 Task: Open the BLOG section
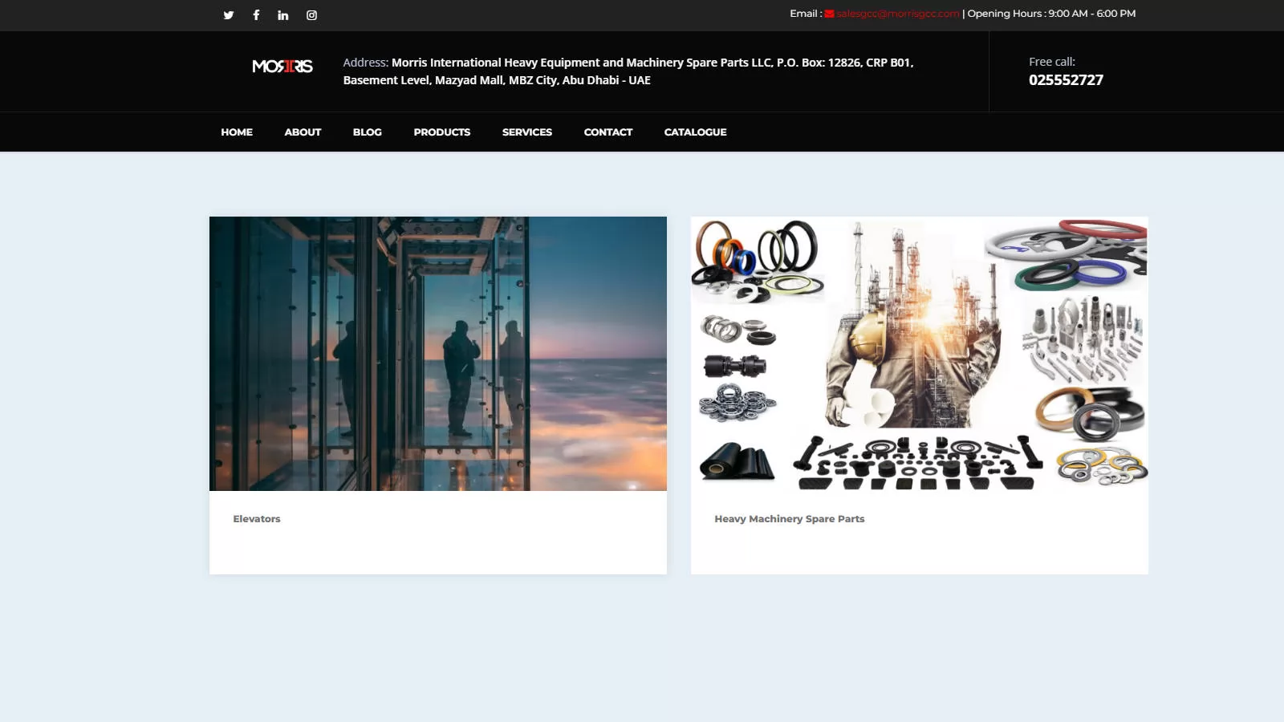pos(367,132)
